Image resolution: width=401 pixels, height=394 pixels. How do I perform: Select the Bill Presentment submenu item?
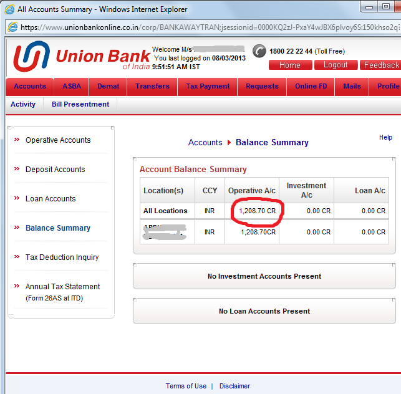point(80,104)
